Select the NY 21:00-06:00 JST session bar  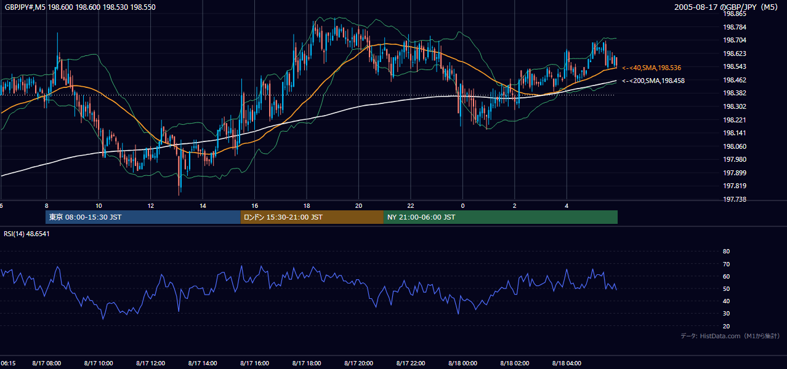501,217
